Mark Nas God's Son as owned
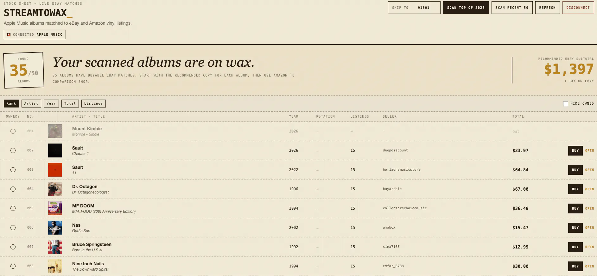Screen dimensions: 597x276 click(13, 228)
